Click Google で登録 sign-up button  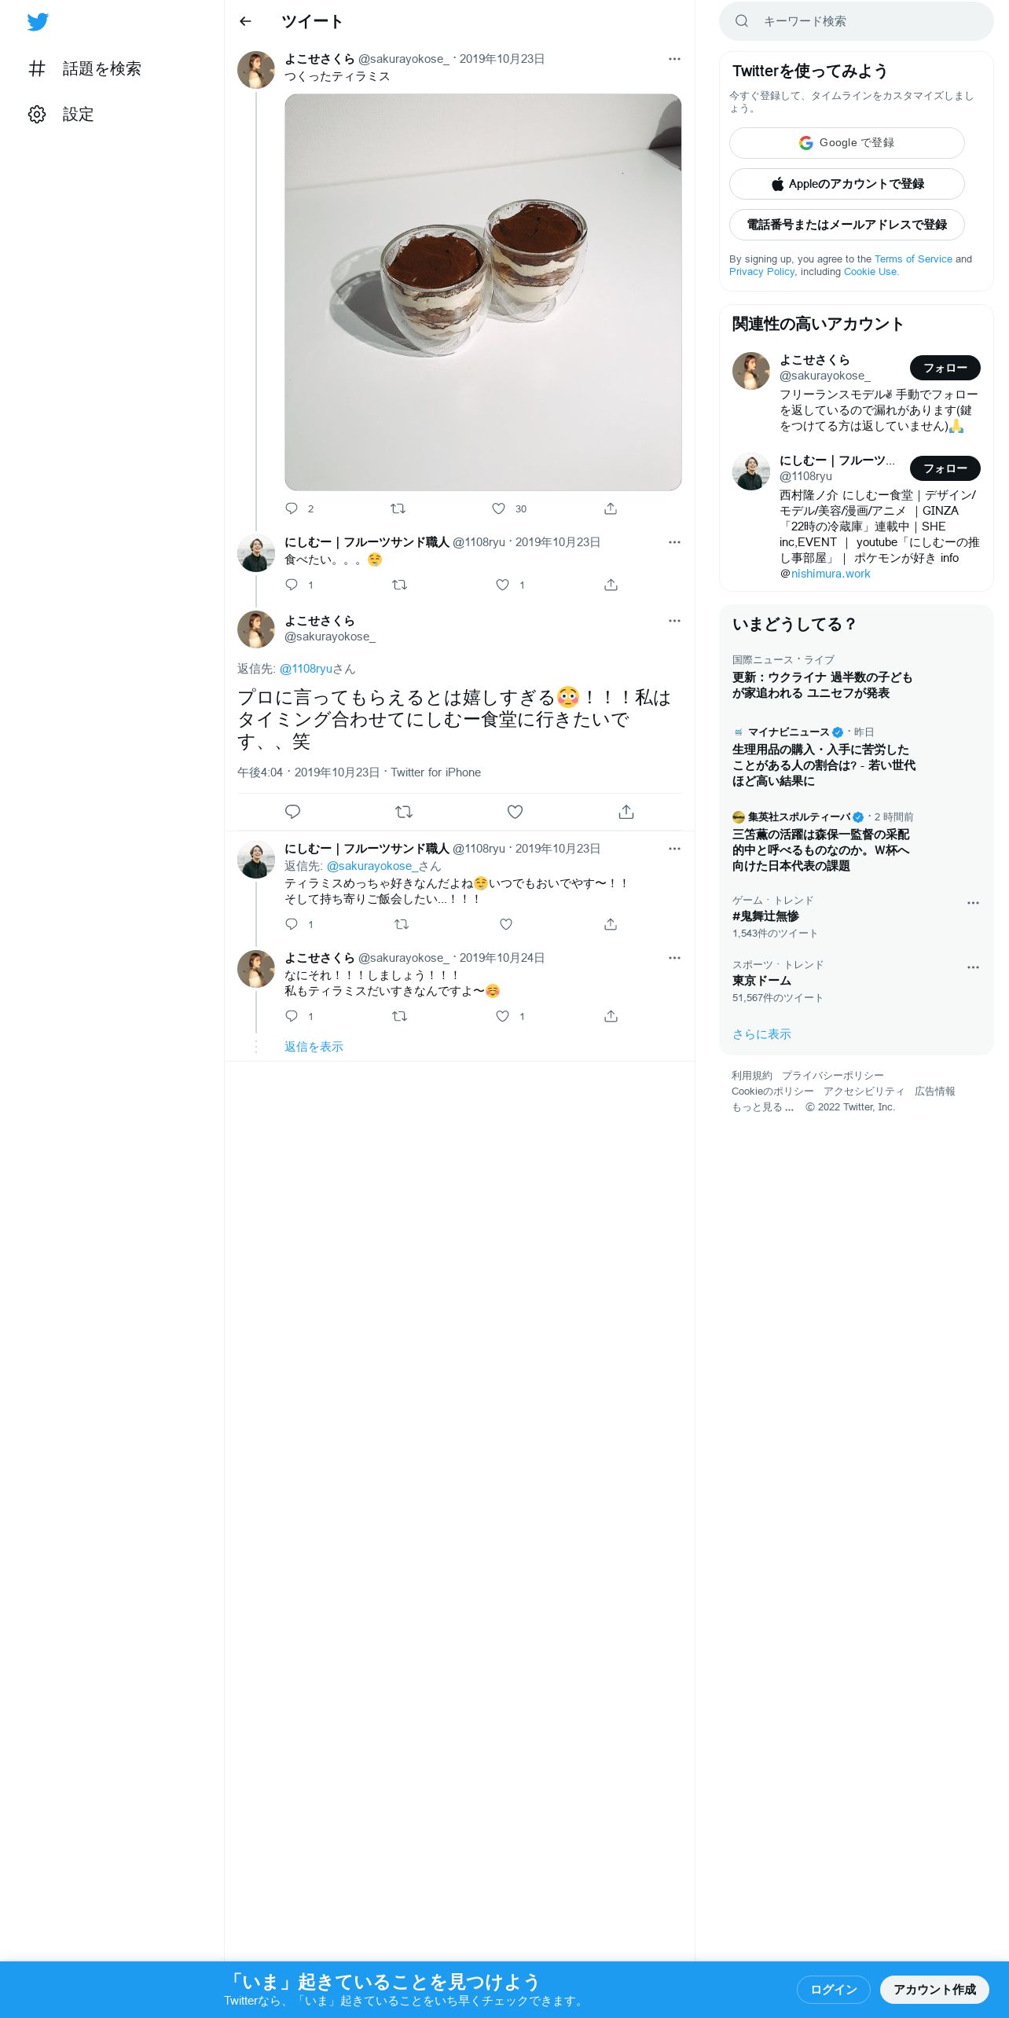point(847,143)
